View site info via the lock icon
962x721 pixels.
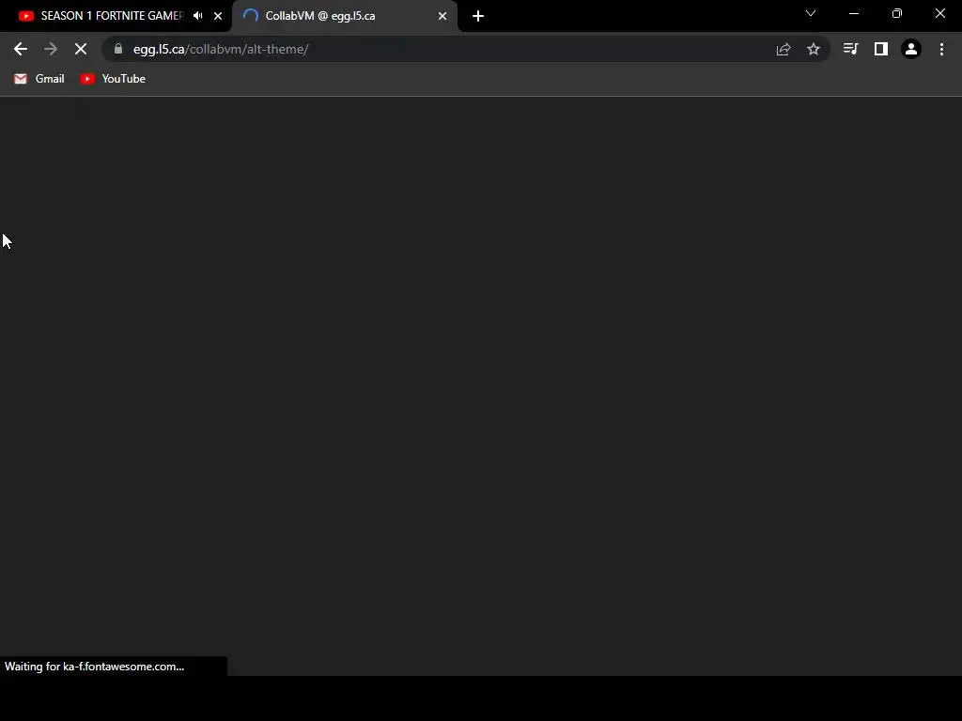tap(118, 49)
